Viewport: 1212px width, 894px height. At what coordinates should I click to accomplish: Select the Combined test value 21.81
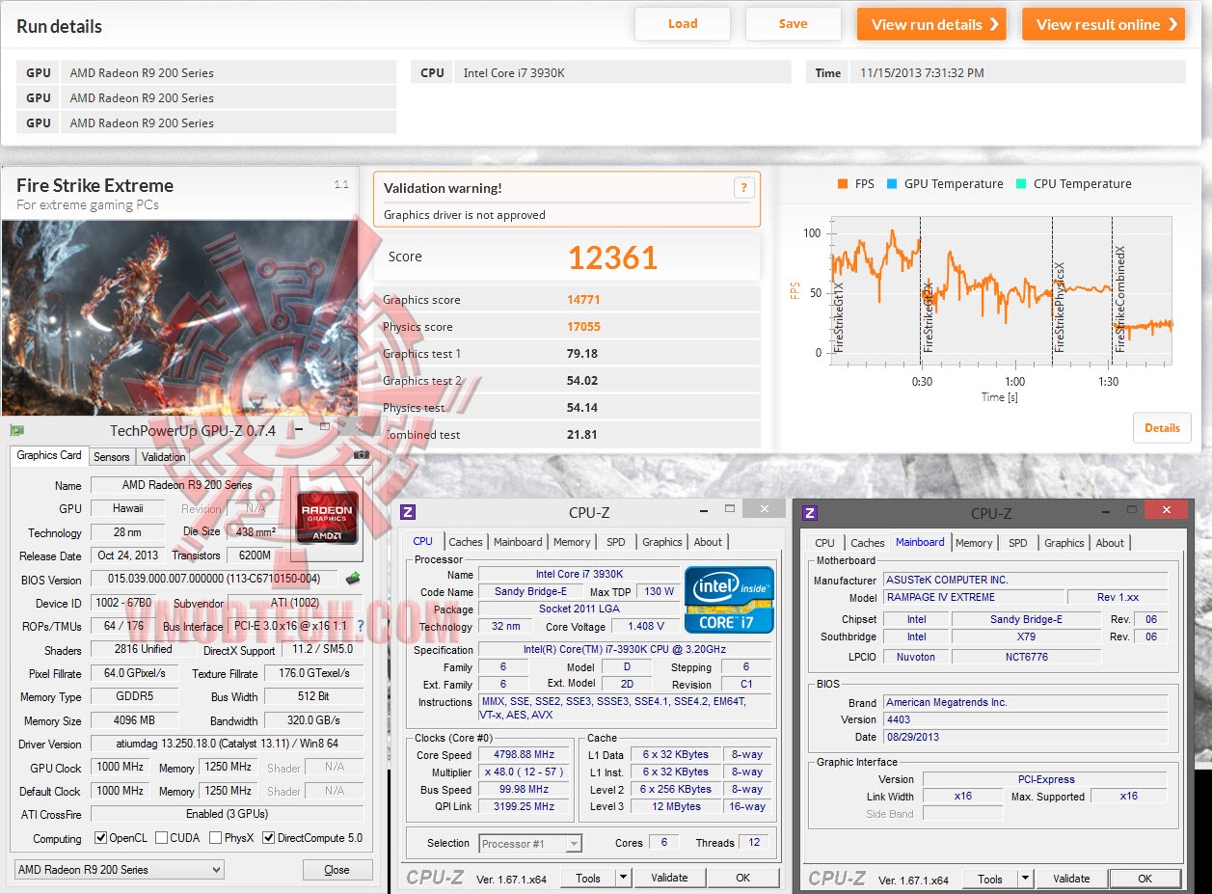pyautogui.click(x=582, y=435)
